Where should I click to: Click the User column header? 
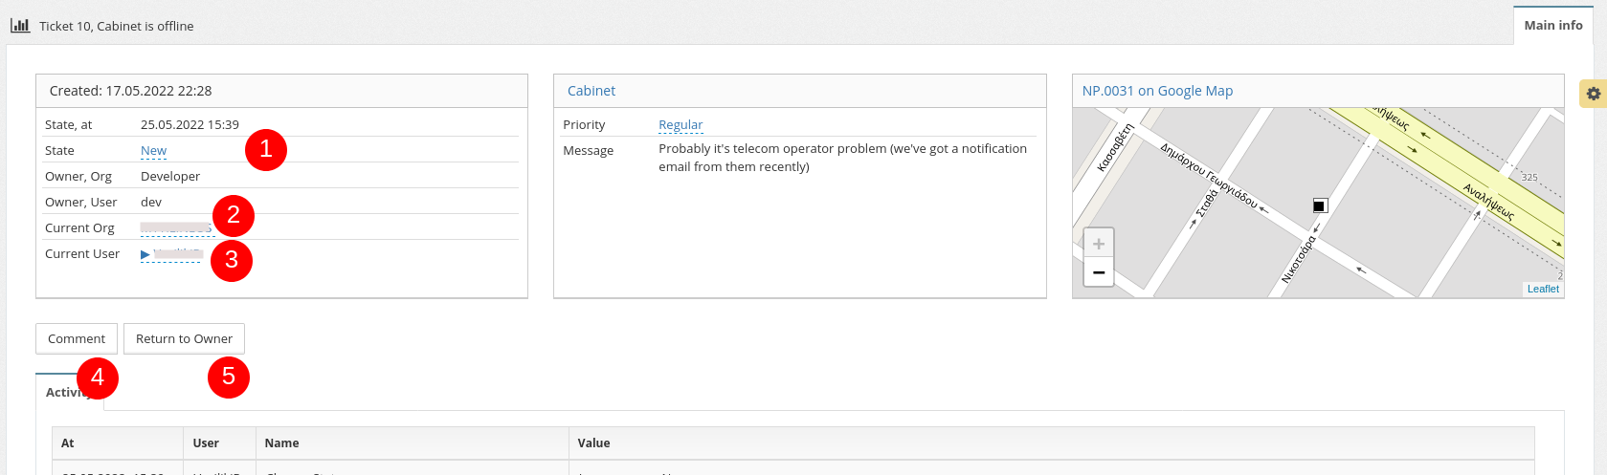(206, 443)
